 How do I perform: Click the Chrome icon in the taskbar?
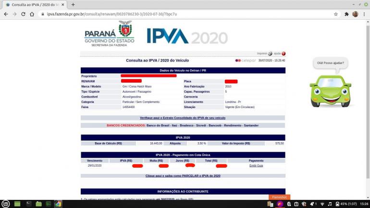coord(58,204)
